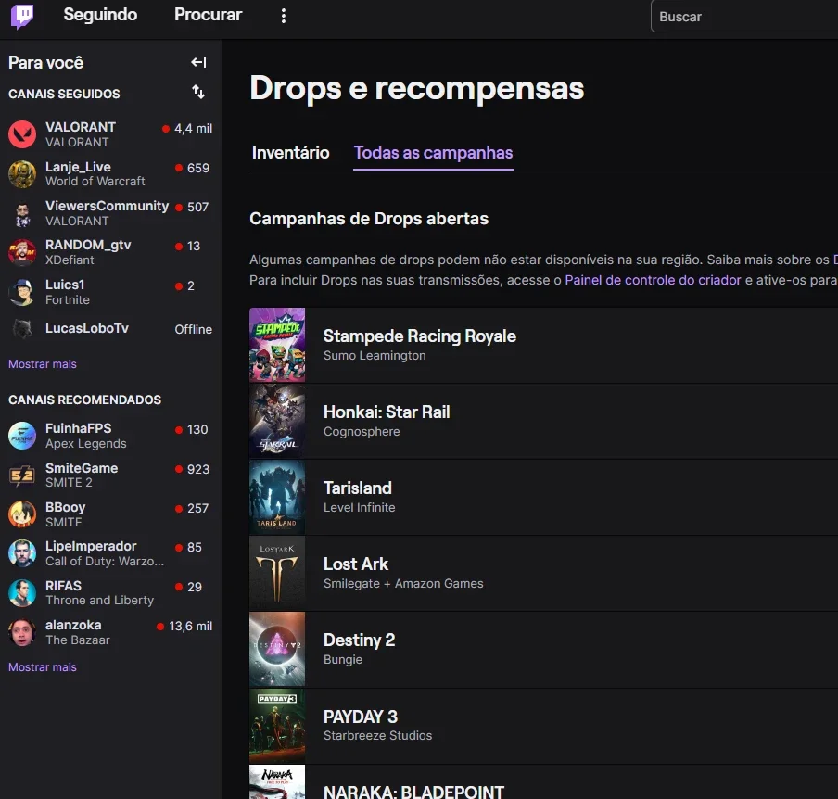Open the VALORANT channel avatar
The height and width of the screenshot is (799, 838).
point(22,134)
